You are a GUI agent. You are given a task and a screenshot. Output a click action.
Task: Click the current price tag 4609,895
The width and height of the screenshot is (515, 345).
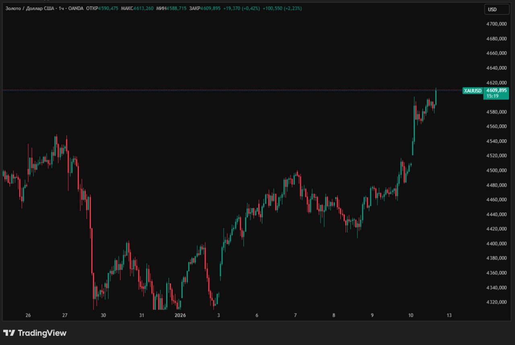497,90
